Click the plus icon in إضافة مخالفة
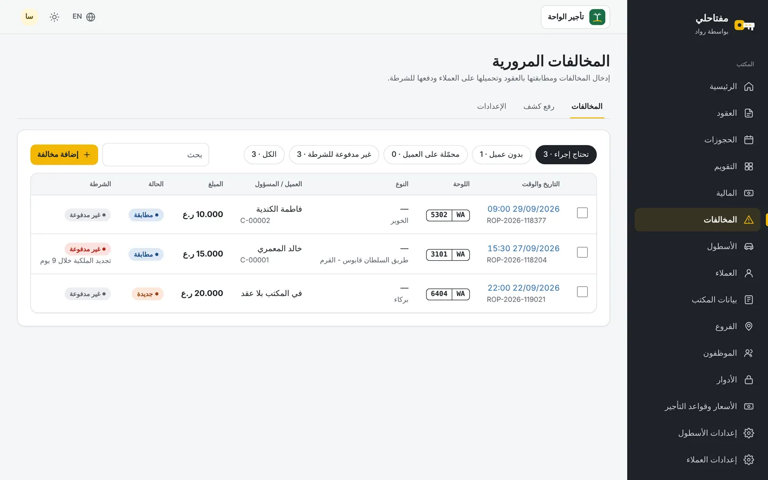Screen dimensions: 768x480 (87, 155)
